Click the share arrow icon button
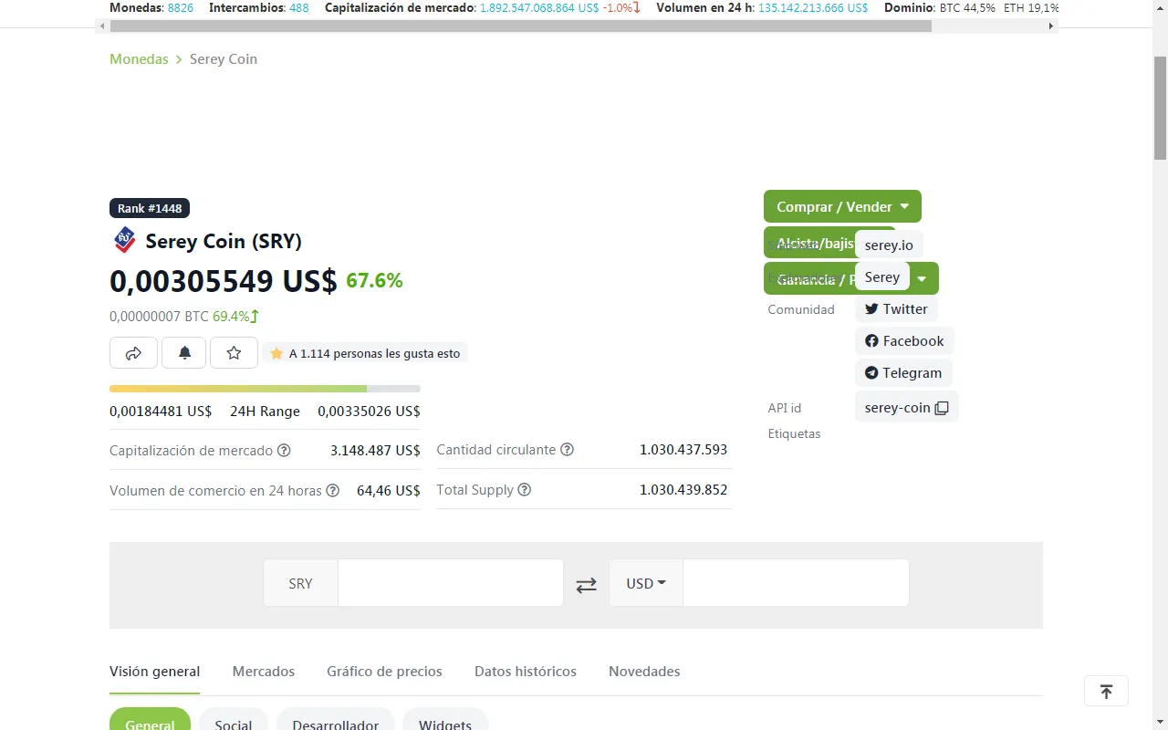 pyautogui.click(x=133, y=353)
